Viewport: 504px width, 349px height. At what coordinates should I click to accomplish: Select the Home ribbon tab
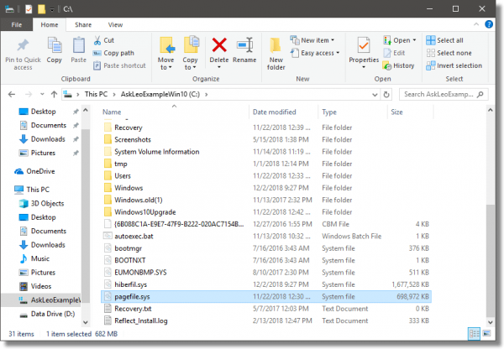pos(50,24)
